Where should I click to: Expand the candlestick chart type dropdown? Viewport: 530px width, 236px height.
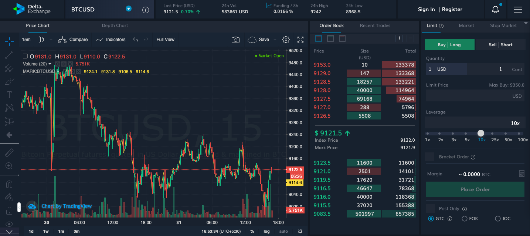pos(51,40)
